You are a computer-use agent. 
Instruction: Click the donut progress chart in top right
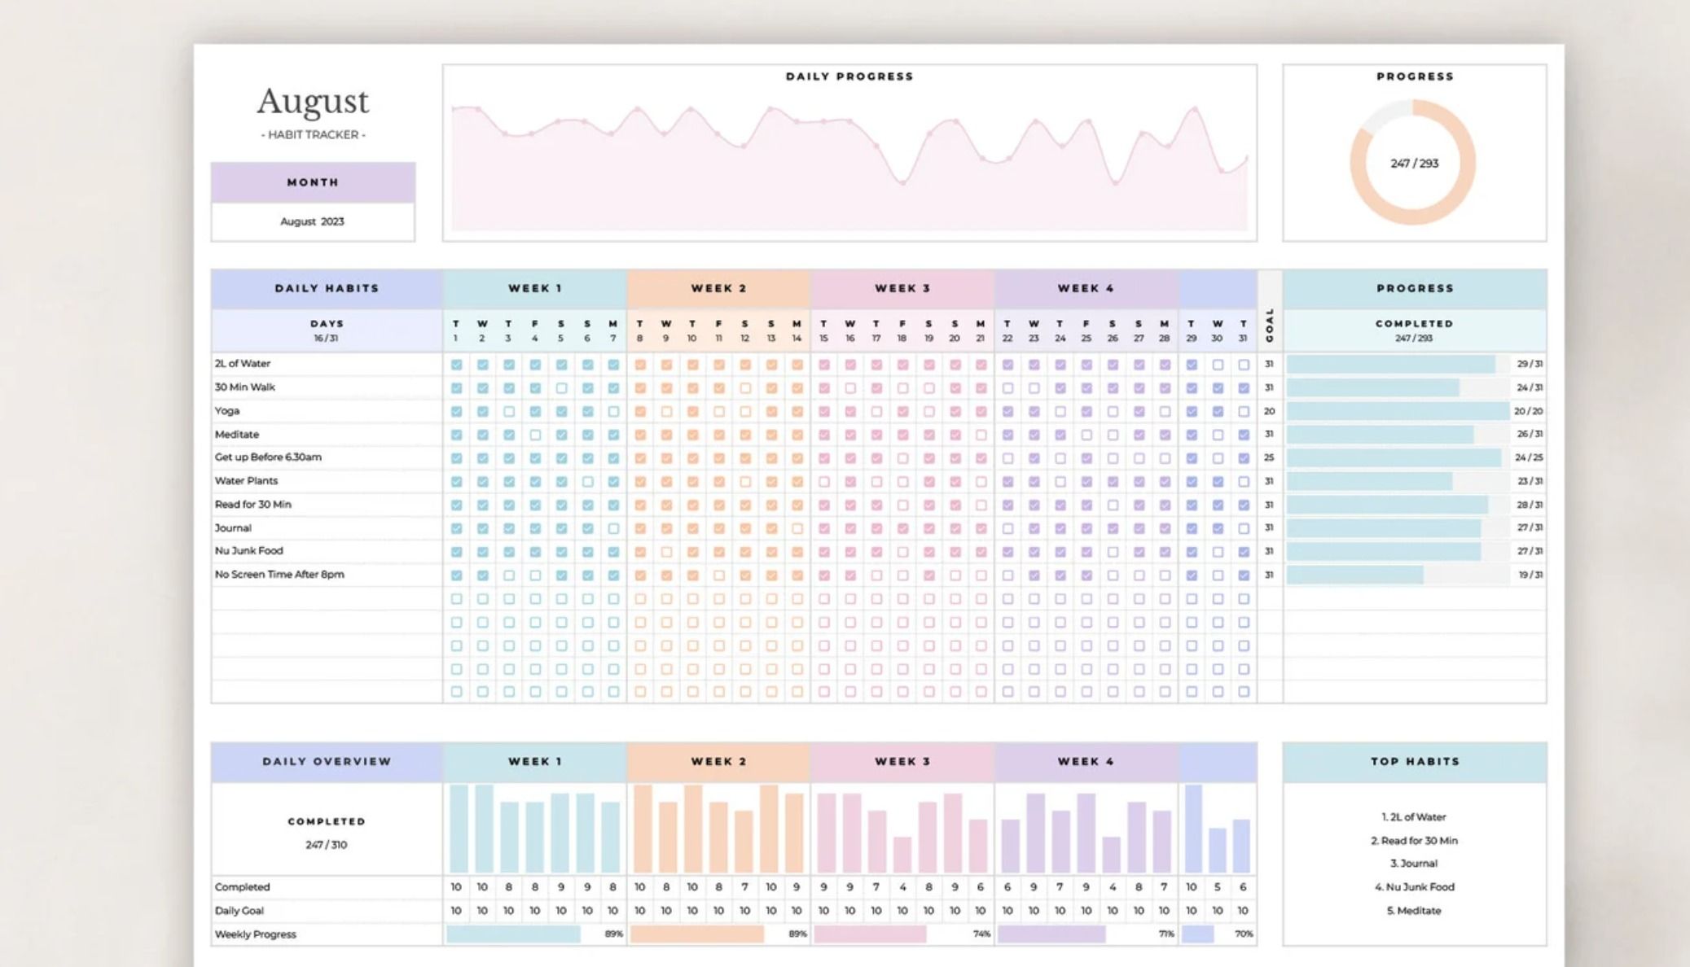pos(1416,155)
